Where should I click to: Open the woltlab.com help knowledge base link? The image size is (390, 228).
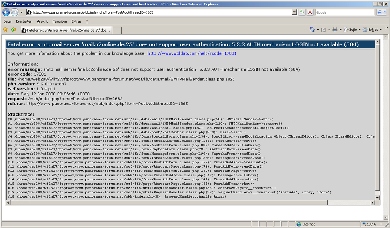192,53
